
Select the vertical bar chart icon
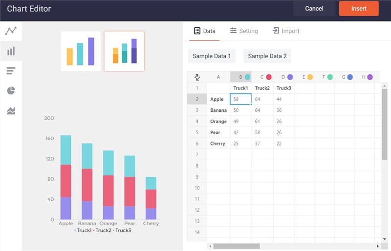11,51
